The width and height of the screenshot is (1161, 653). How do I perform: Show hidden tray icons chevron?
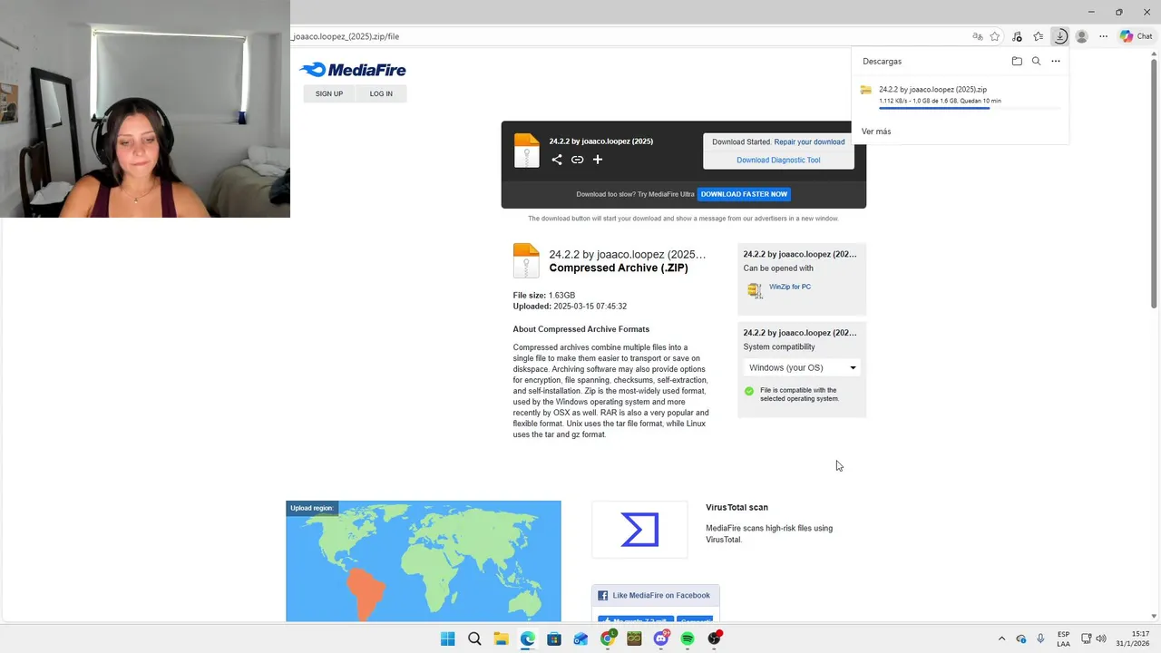click(x=1001, y=638)
